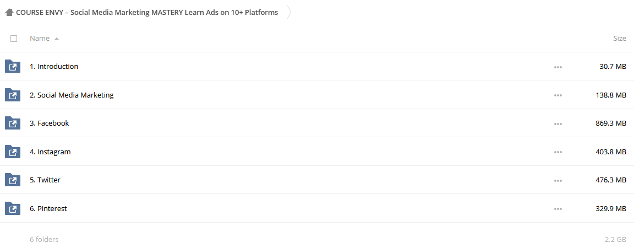
Task: Click the Introduction folder icon
Action: tap(13, 66)
